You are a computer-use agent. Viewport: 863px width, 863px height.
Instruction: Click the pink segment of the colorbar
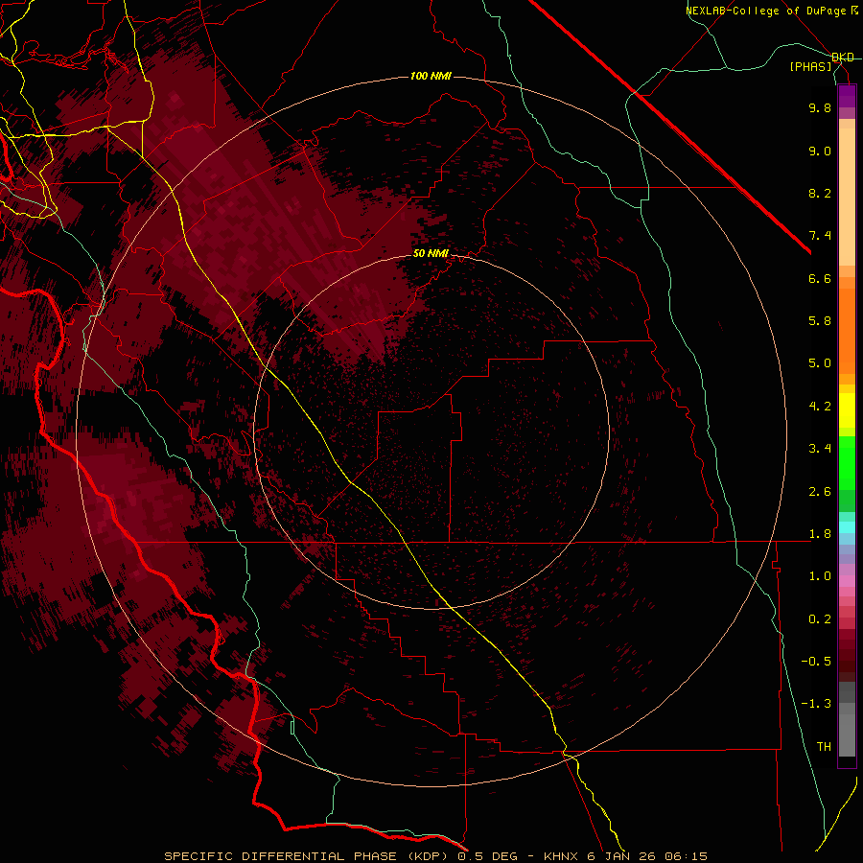847,581
